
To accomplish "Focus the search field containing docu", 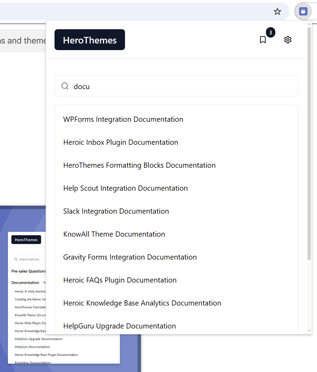I will [176, 86].
